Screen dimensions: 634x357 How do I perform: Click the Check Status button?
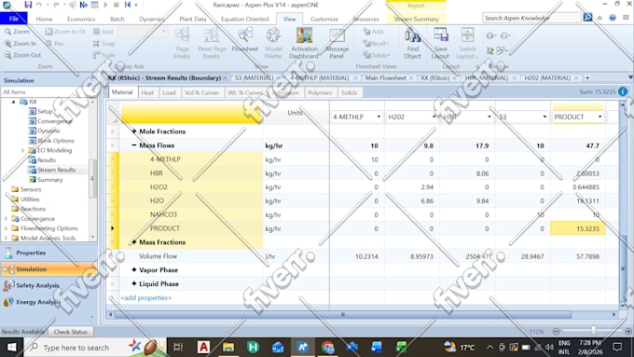pyautogui.click(x=70, y=332)
